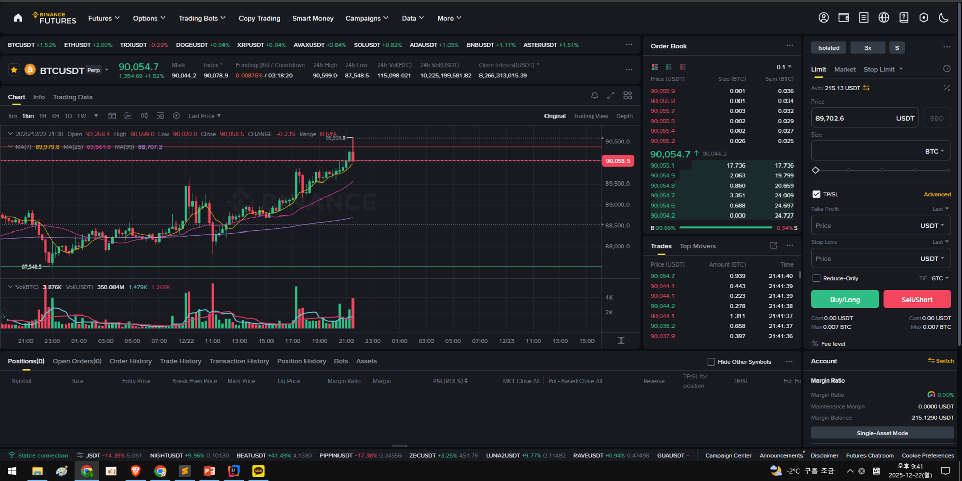
Task: Open the user profile icon
Action: coord(824,18)
